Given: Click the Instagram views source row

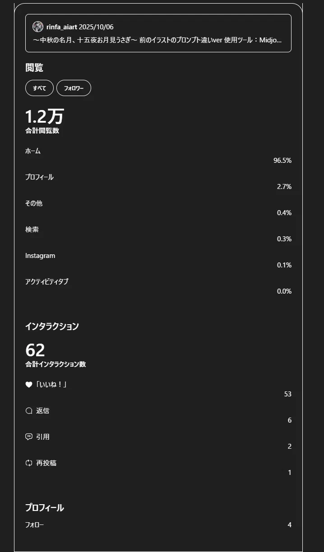Looking at the screenshot, I should [158, 261].
